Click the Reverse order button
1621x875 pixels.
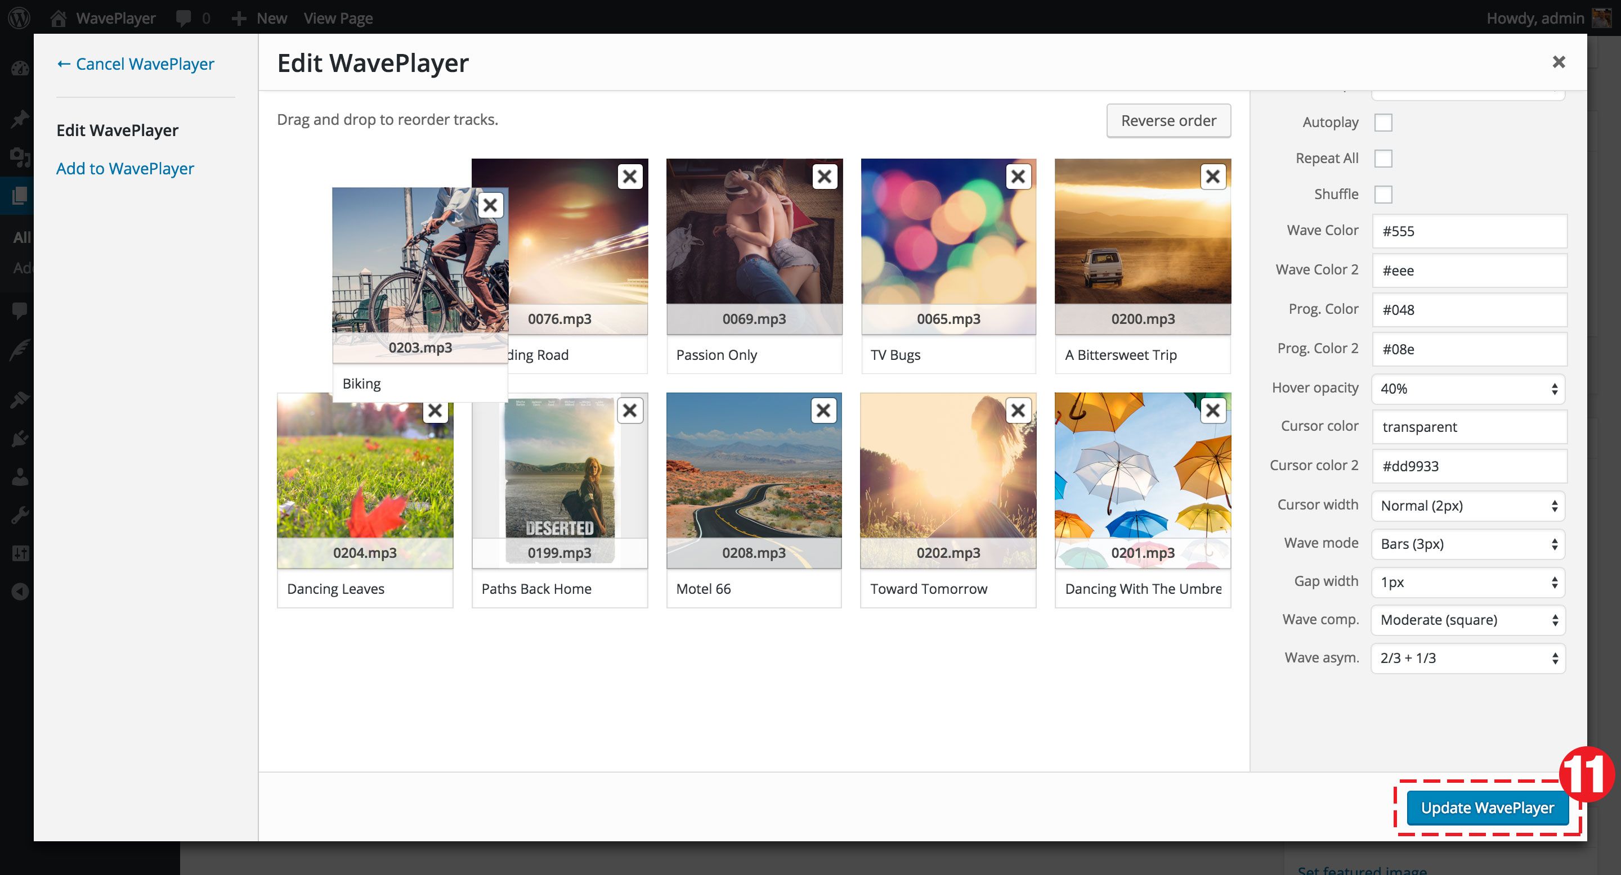click(1168, 121)
